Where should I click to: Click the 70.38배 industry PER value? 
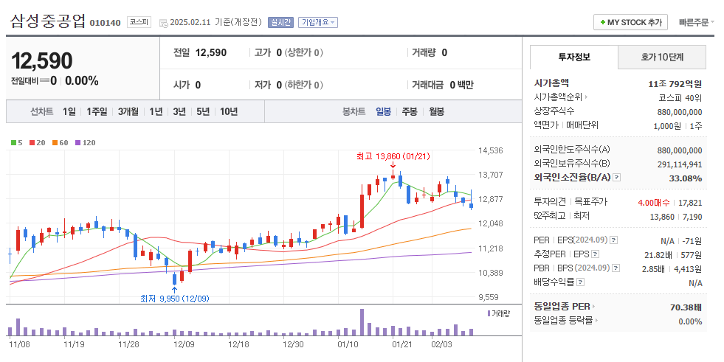686,307
